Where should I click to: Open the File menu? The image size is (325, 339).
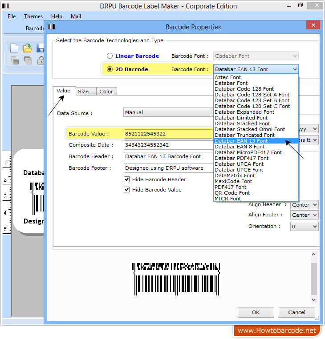(12, 16)
